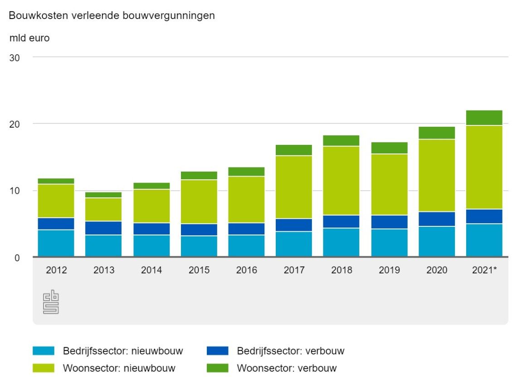
Task: Click the dark blue Bedrijfssector verbouw swatch
Action: [217, 351]
